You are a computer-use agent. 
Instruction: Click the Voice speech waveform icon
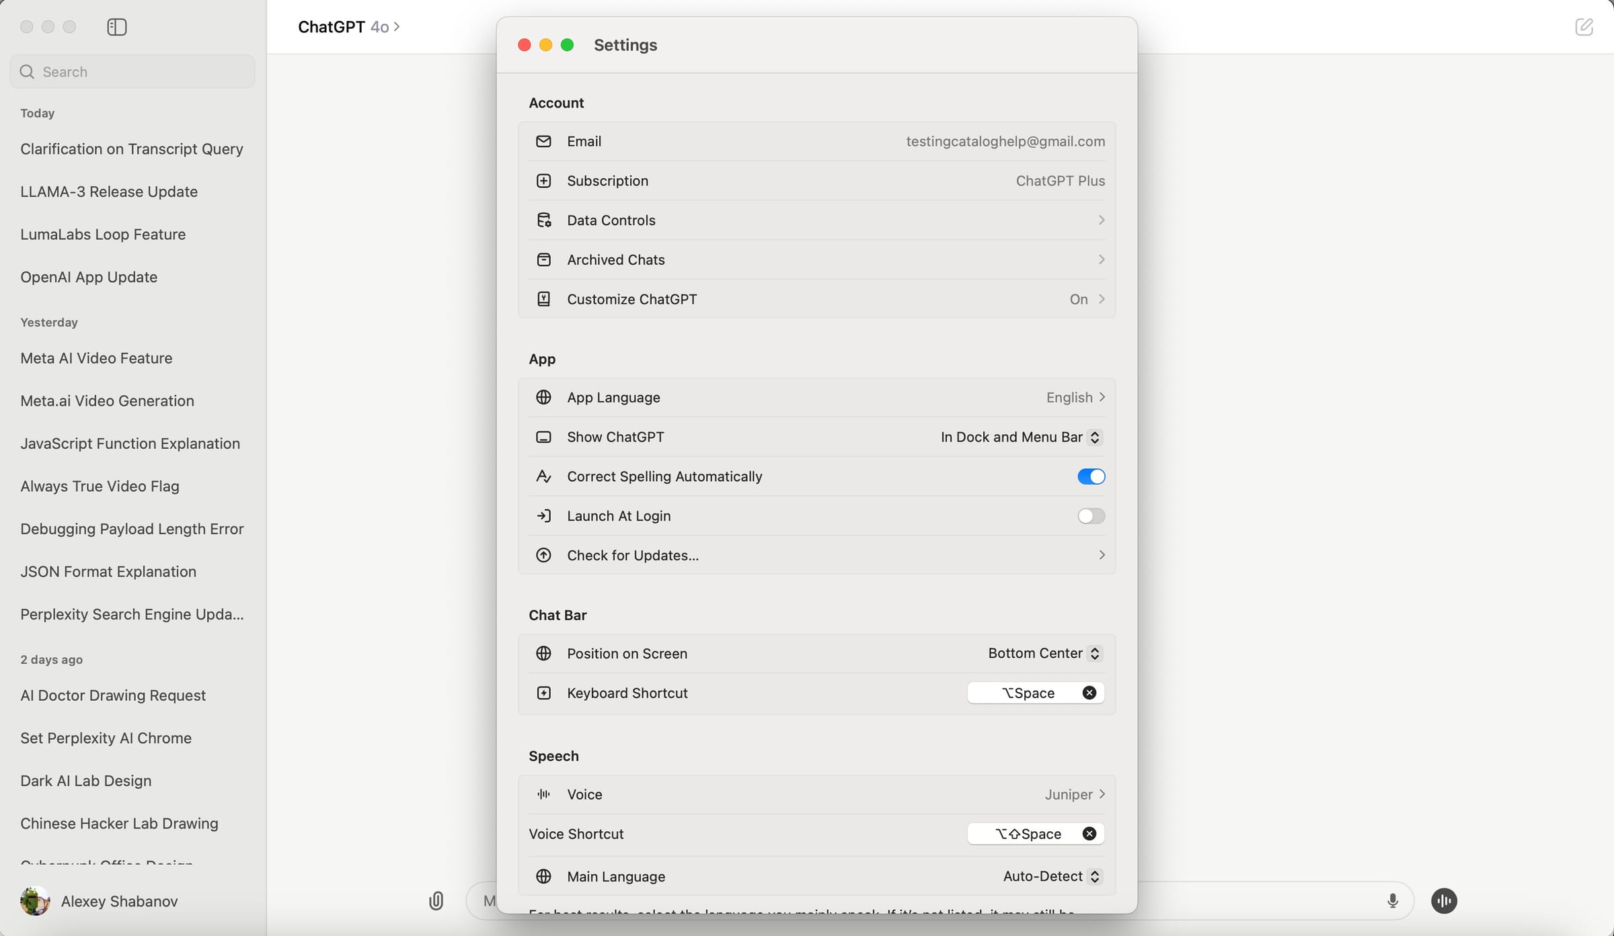(544, 794)
